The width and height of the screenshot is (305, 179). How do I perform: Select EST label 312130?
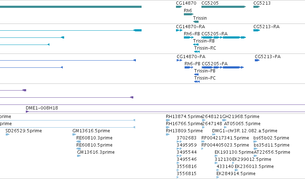click(223, 160)
